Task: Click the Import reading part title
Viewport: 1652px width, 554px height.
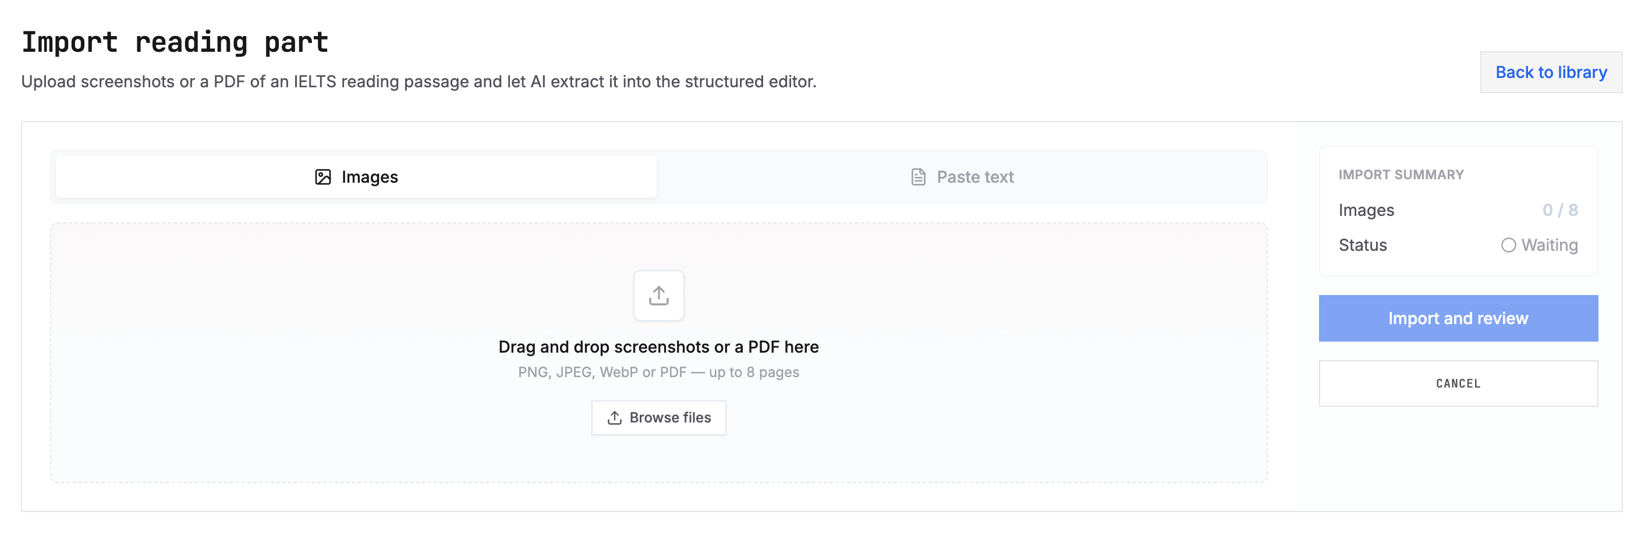Action: (x=175, y=43)
